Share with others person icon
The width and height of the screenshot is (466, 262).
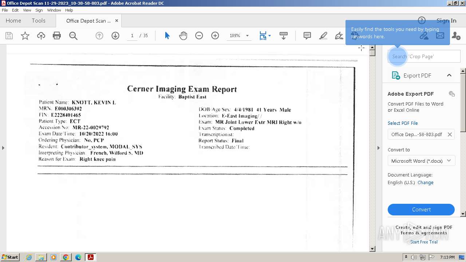coord(456,36)
